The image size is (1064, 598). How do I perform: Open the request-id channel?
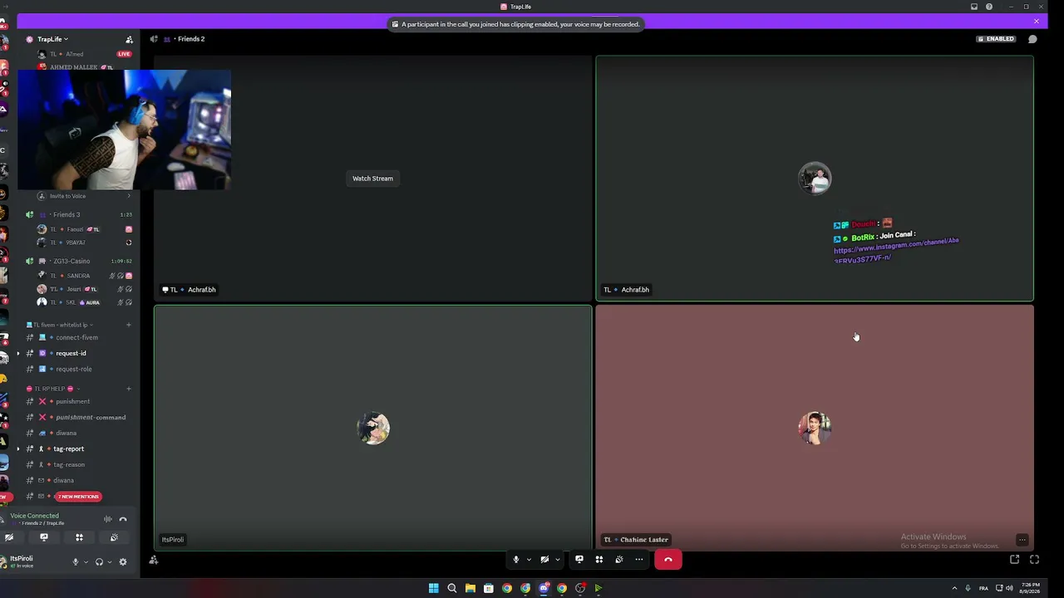coord(79,353)
